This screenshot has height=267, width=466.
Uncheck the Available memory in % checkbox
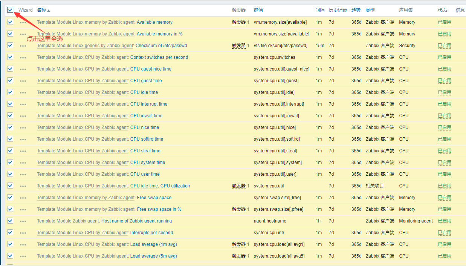tap(10, 34)
